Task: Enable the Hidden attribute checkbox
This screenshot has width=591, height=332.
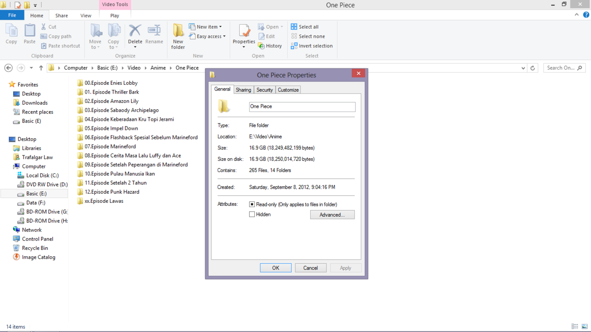Action: (252, 214)
